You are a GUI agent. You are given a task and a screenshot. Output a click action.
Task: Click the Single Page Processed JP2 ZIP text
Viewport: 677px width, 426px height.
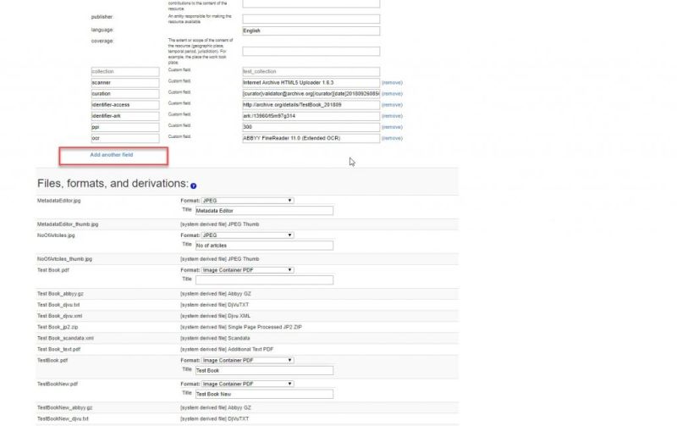[265, 327]
